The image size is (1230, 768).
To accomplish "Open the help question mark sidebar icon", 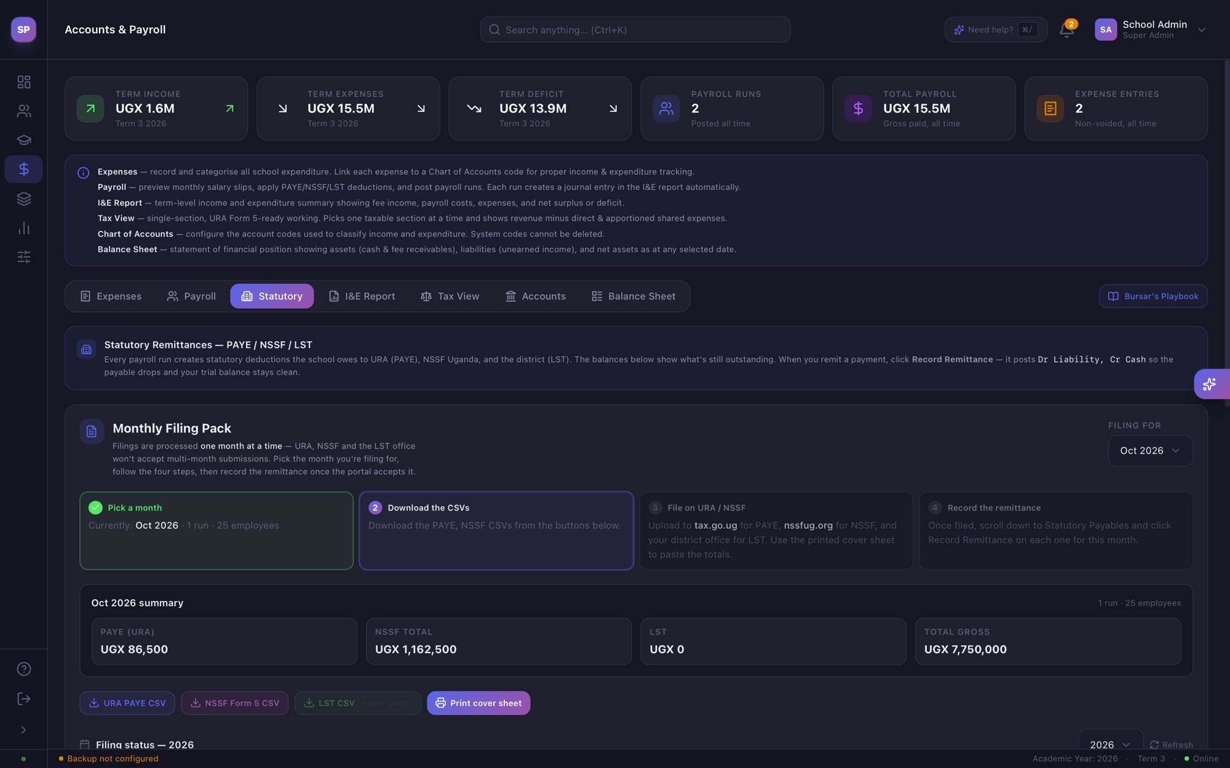I will (x=23, y=669).
